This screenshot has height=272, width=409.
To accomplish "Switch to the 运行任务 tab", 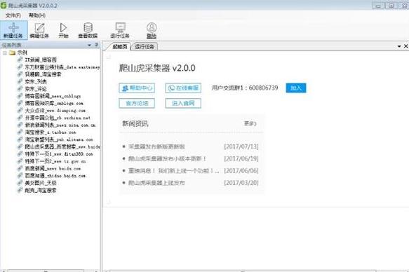I will click(145, 47).
